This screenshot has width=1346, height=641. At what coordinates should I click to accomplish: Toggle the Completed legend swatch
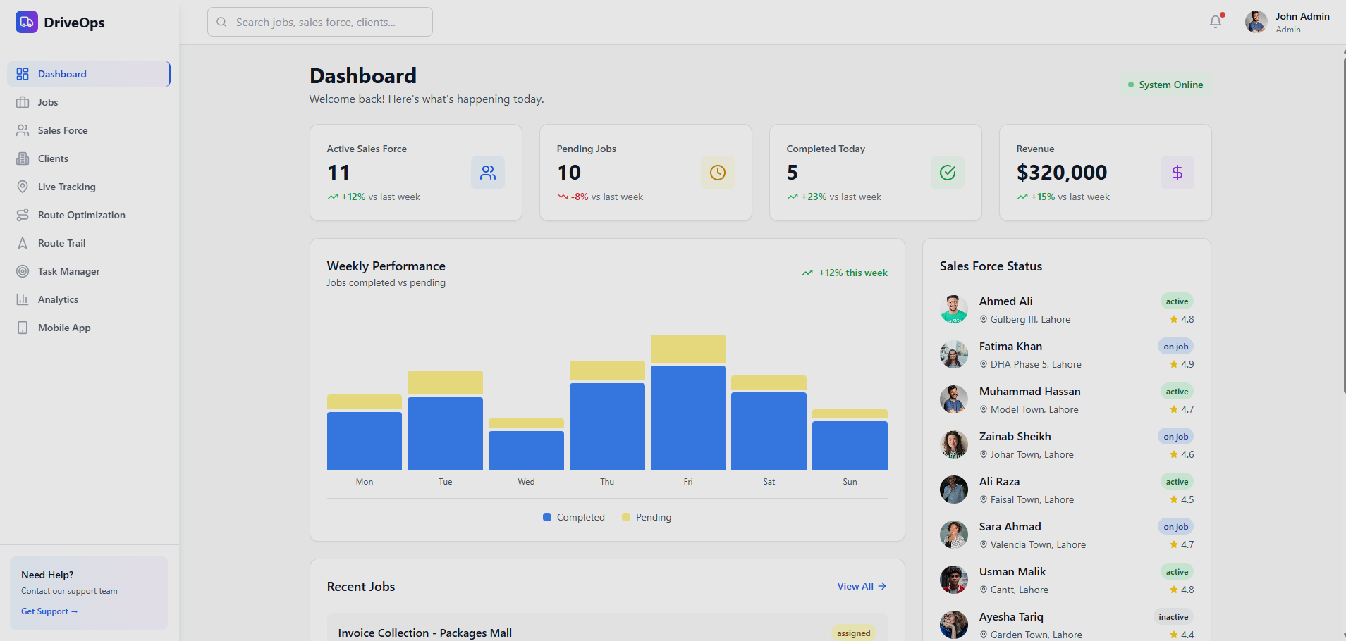pyautogui.click(x=547, y=517)
